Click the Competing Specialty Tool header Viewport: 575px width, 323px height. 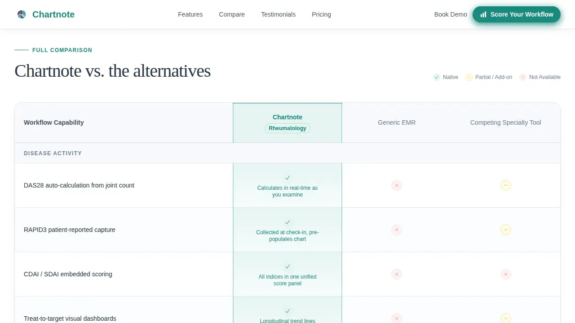tap(505, 122)
